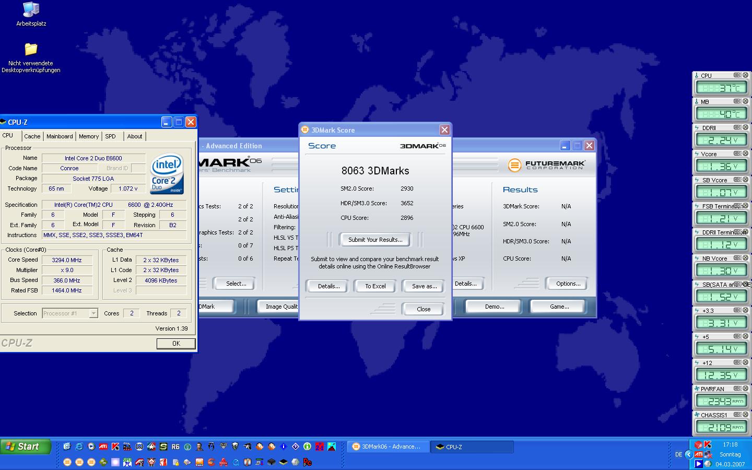The image size is (752, 470).
Task: Click Save as in the 3DMark Score dialog
Action: 424,286
